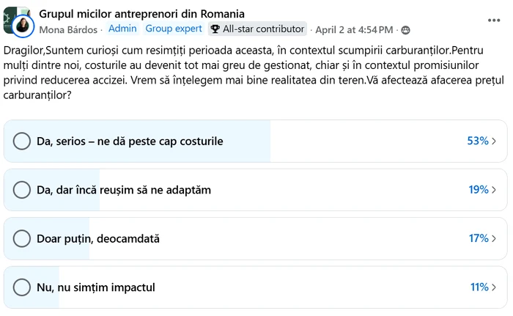Click the Admin badge
Image resolution: width=513 pixels, height=316 pixels.
122,29
